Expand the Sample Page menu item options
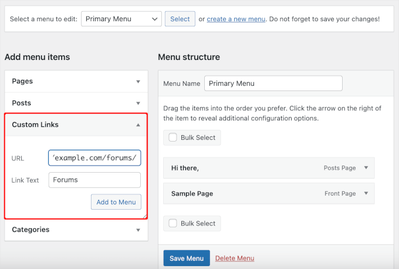Viewport: 399px width, 269px height. (366, 193)
